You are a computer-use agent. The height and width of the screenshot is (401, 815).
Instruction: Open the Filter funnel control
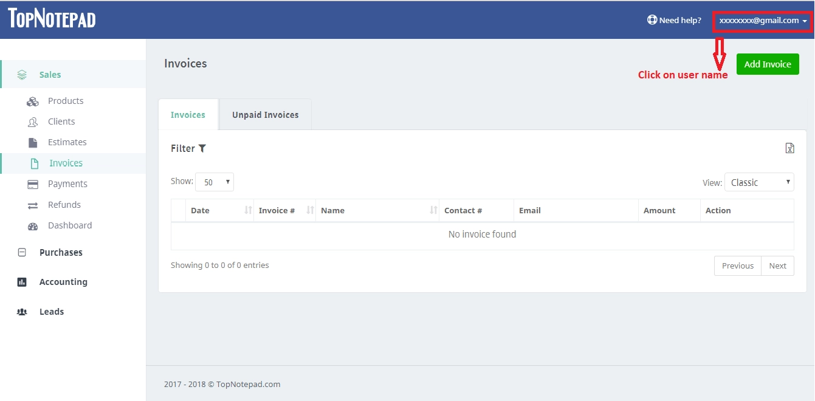point(202,148)
